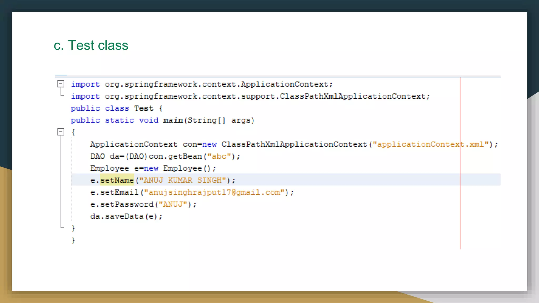Click the da.saveData(e) line

126,216
